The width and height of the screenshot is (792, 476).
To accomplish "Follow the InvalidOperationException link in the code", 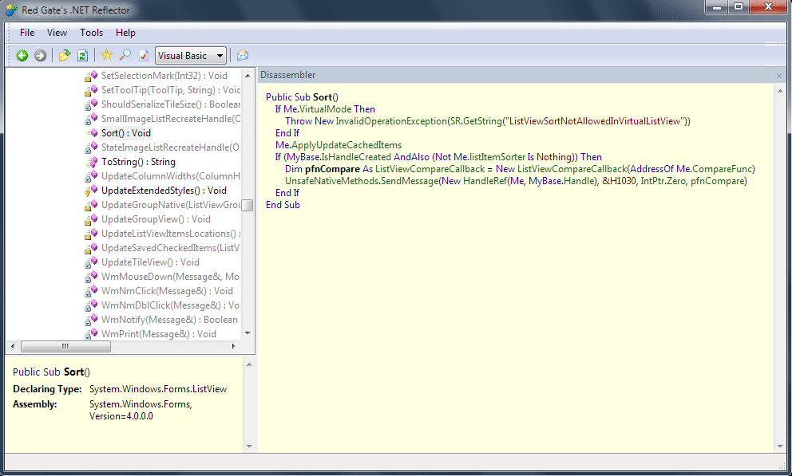I will pyautogui.click(x=391, y=121).
